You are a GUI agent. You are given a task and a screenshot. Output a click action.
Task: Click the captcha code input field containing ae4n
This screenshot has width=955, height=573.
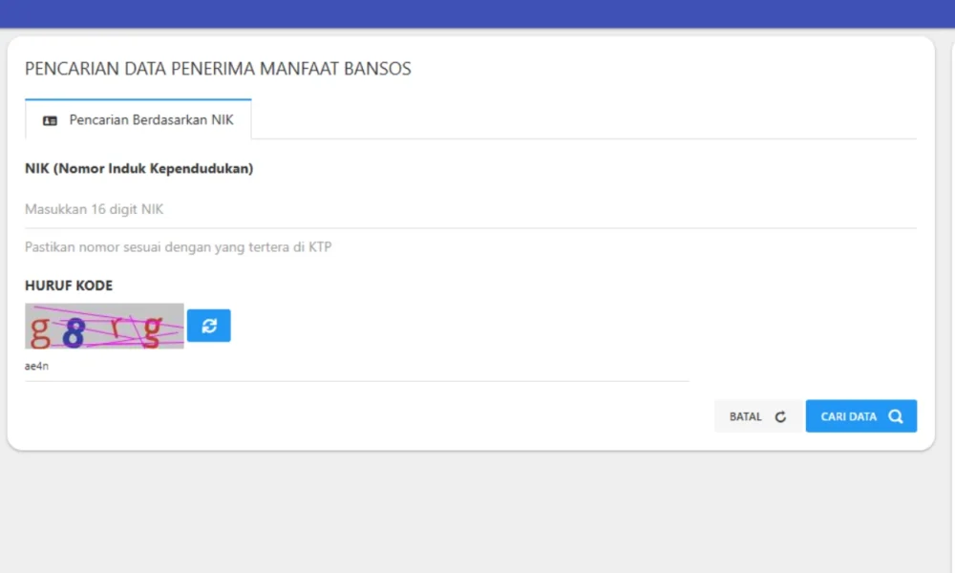pyautogui.click(x=357, y=367)
